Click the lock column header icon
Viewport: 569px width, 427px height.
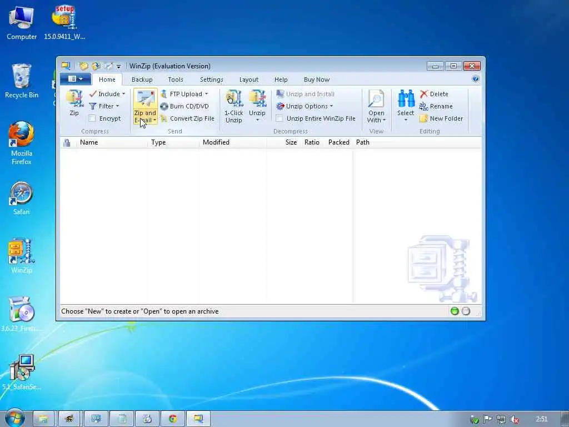(x=67, y=143)
